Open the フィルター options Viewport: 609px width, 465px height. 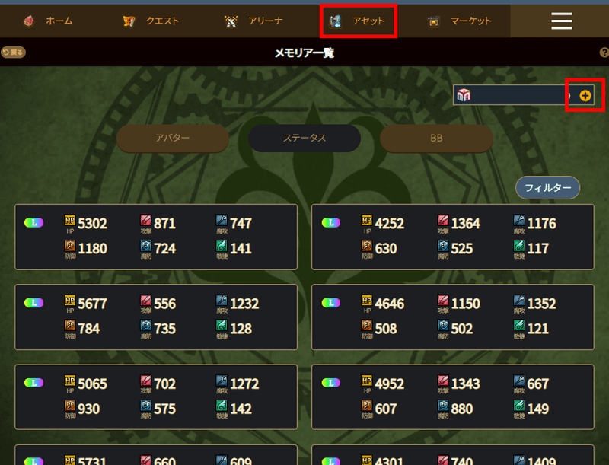[x=547, y=188]
